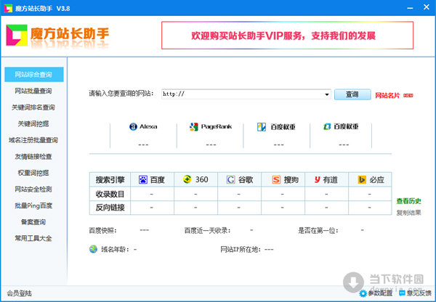The image size is (436, 302).
Task: Open the 网站名片 link
Action: tap(387, 96)
